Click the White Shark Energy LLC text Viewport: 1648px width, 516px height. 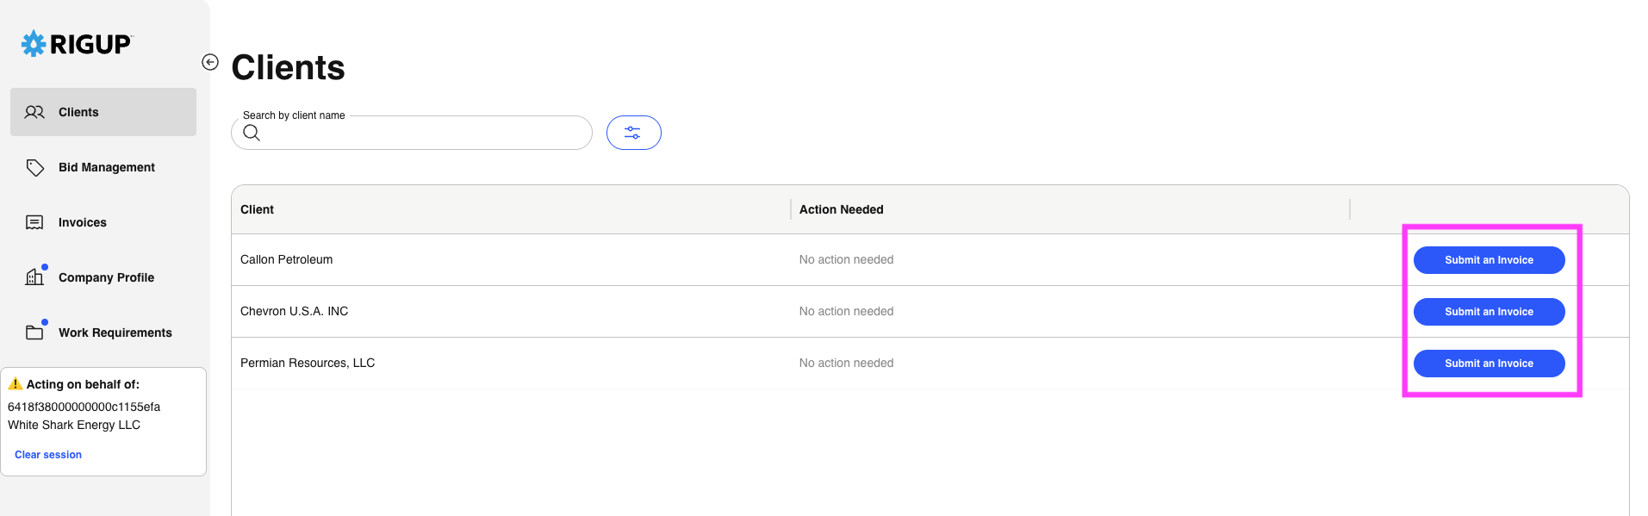coord(74,425)
